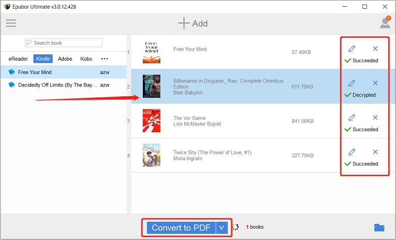Click inside the Search book field
This screenshot has width=396, height=240.
(x=64, y=43)
